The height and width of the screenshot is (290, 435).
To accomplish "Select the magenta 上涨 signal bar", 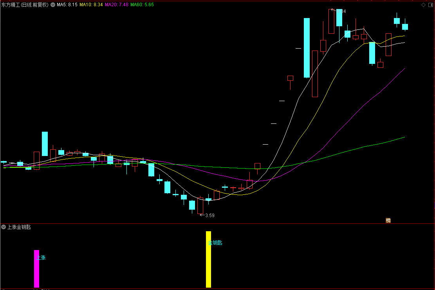I will 37,268.
